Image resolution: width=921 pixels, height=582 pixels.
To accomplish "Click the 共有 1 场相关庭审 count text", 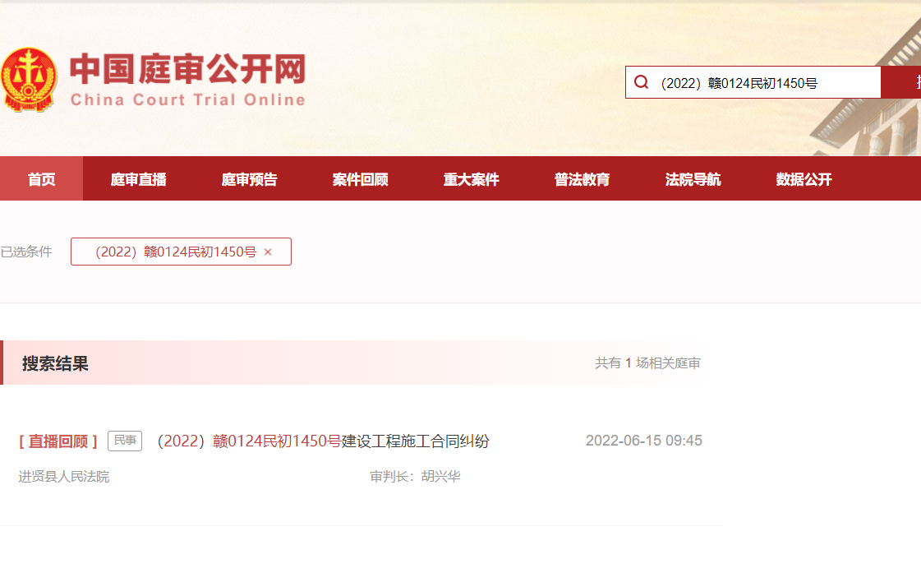I will [x=648, y=363].
